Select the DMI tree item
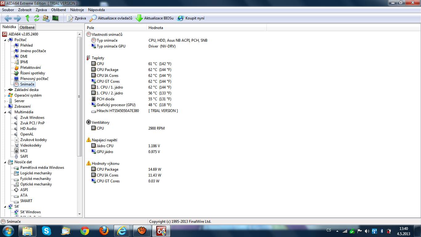Viewport: 421px width, 237px height. (24, 56)
